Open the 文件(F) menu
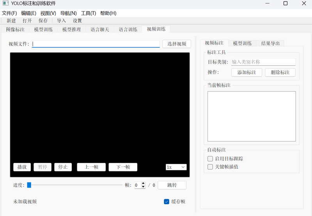The height and width of the screenshot is (216, 312). tap(9, 13)
